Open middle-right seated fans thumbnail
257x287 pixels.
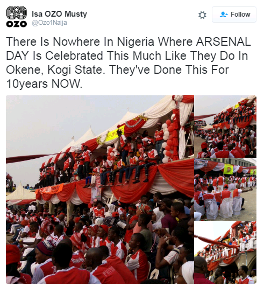(x=225, y=190)
